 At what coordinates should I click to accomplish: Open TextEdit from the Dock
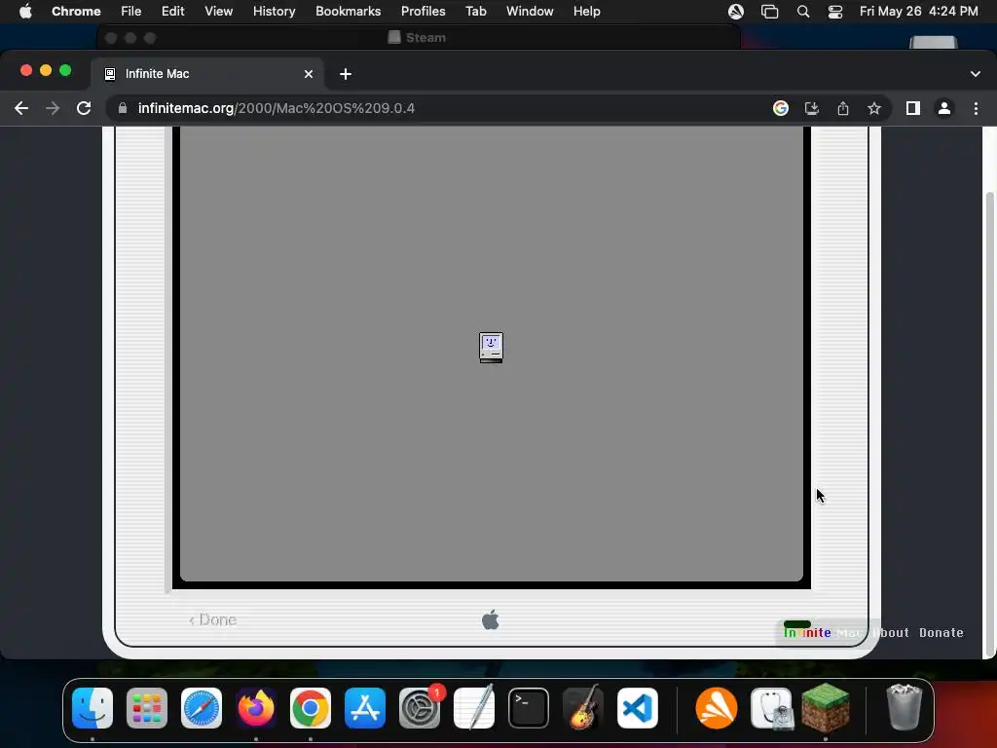(x=474, y=708)
